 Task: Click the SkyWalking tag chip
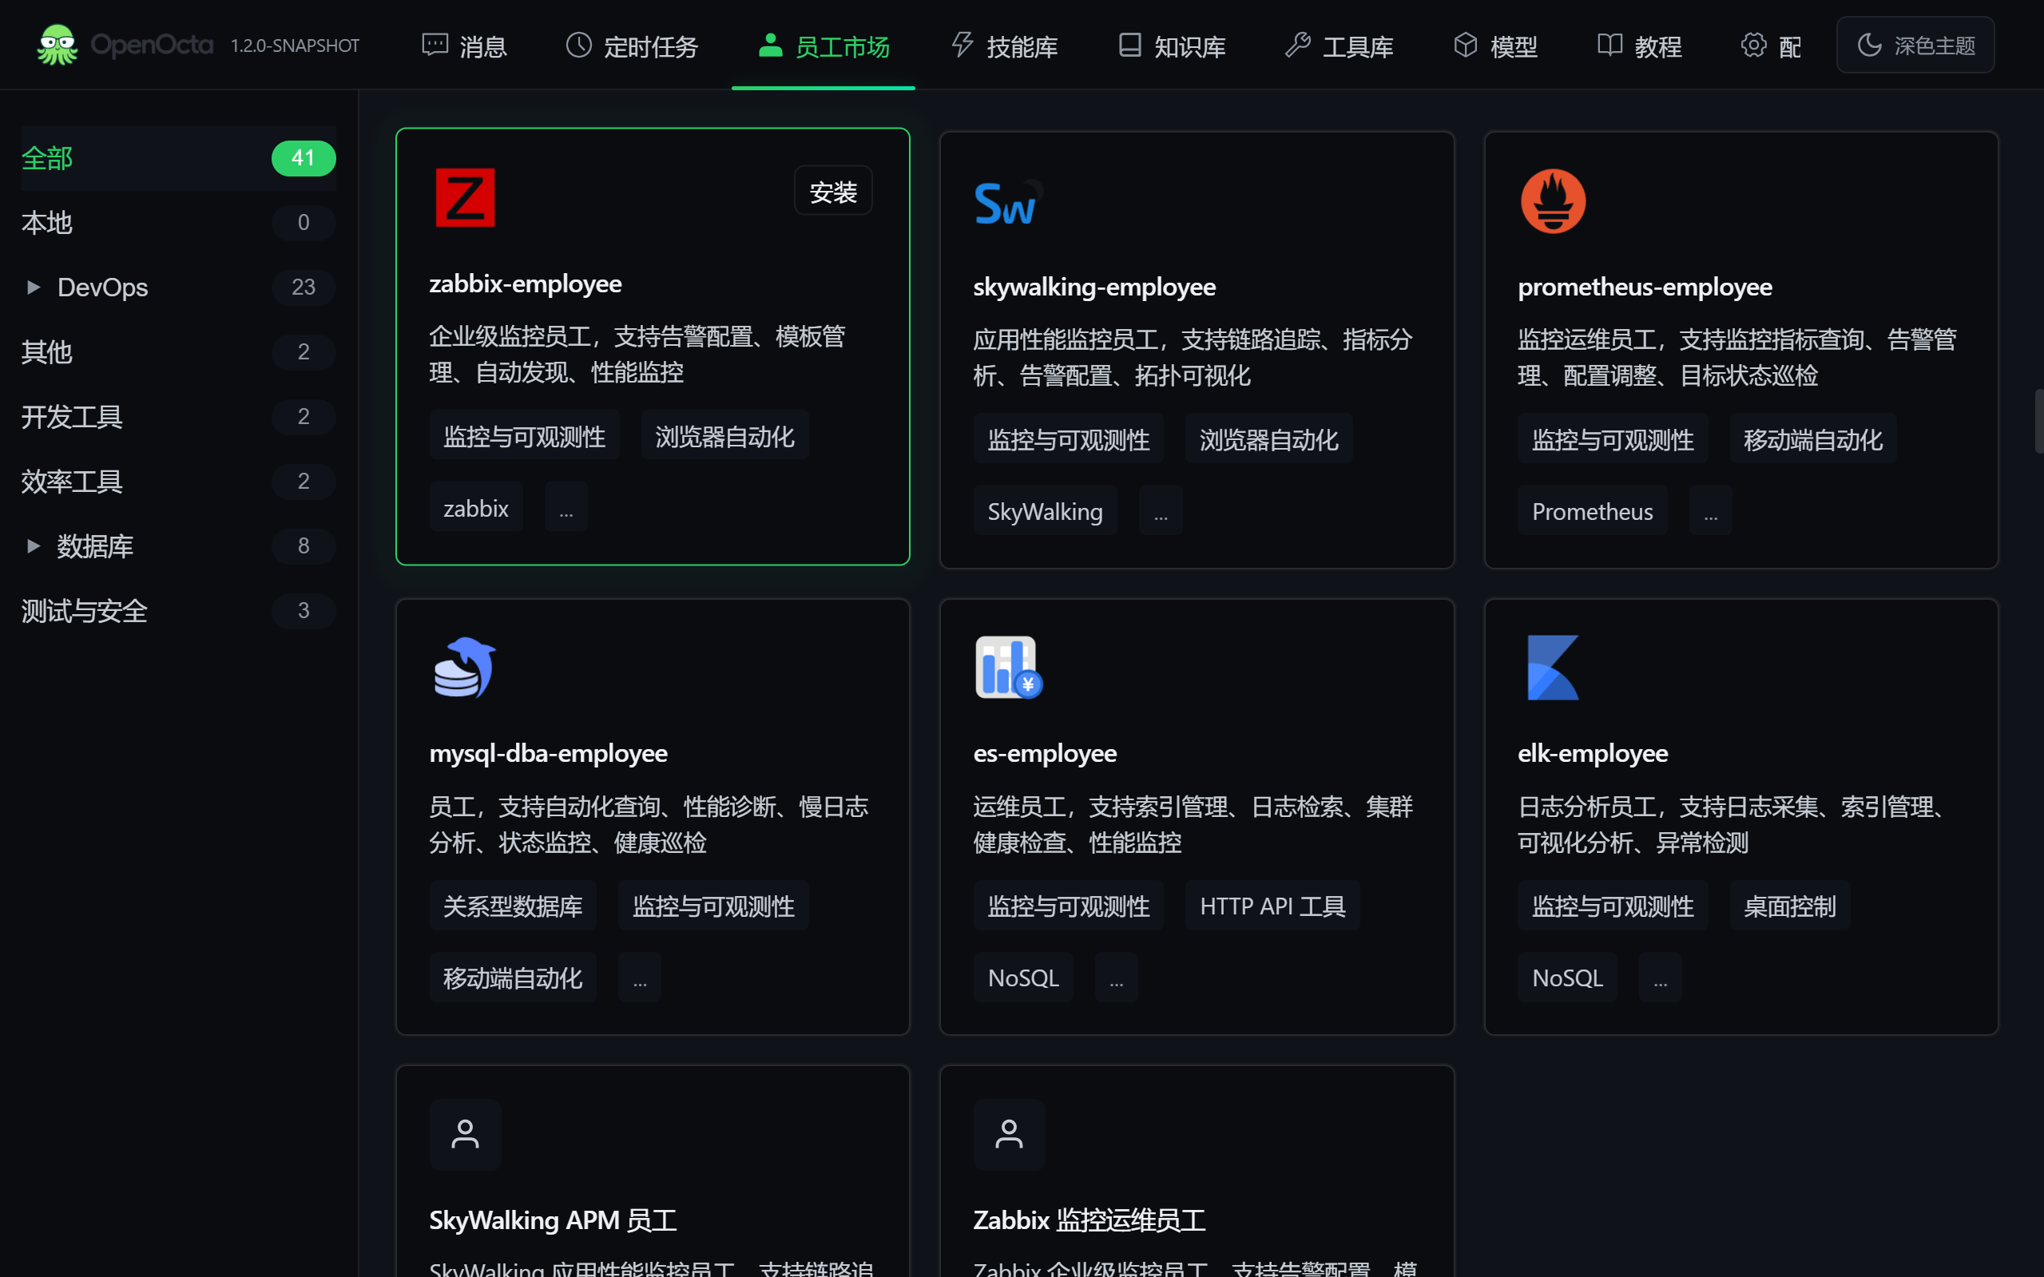tap(1045, 510)
